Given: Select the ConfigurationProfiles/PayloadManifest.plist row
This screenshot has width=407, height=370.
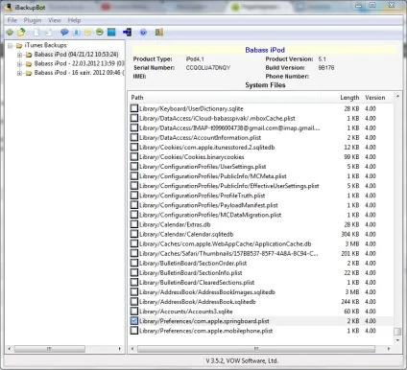Looking at the screenshot, I should [x=261, y=205].
